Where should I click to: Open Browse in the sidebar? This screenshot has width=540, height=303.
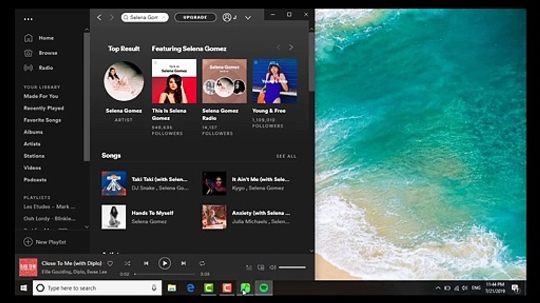click(x=48, y=53)
